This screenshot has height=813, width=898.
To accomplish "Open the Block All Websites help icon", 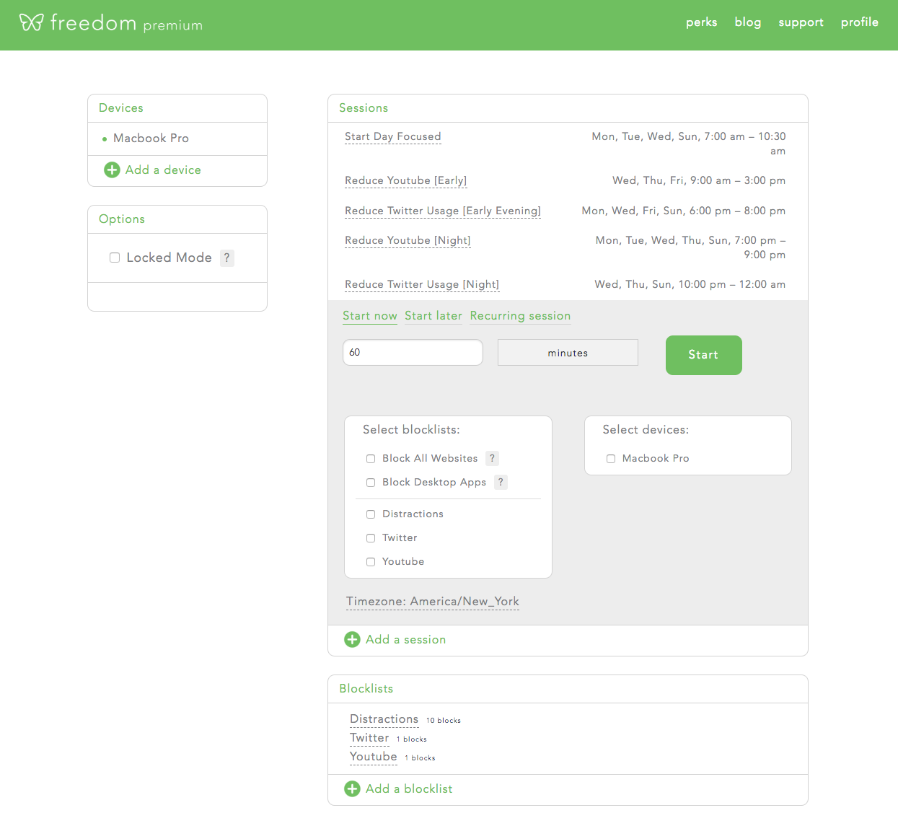I will pyautogui.click(x=493, y=459).
